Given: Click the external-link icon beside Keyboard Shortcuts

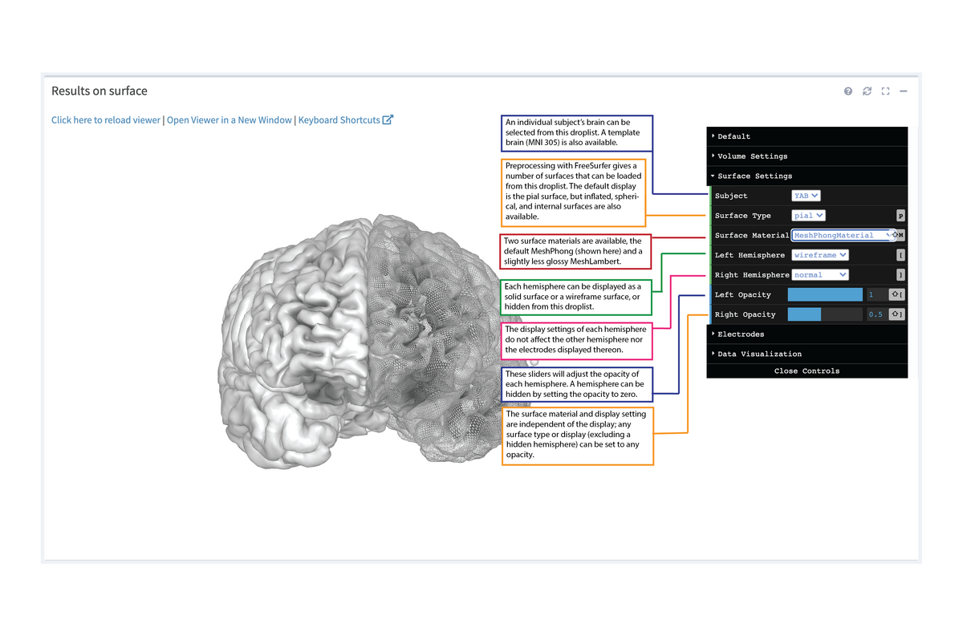Looking at the screenshot, I should tap(388, 119).
